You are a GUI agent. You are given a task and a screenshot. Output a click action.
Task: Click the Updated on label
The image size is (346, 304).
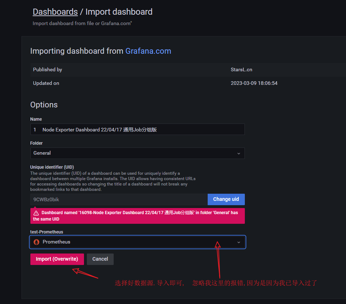pyautogui.click(x=46, y=83)
